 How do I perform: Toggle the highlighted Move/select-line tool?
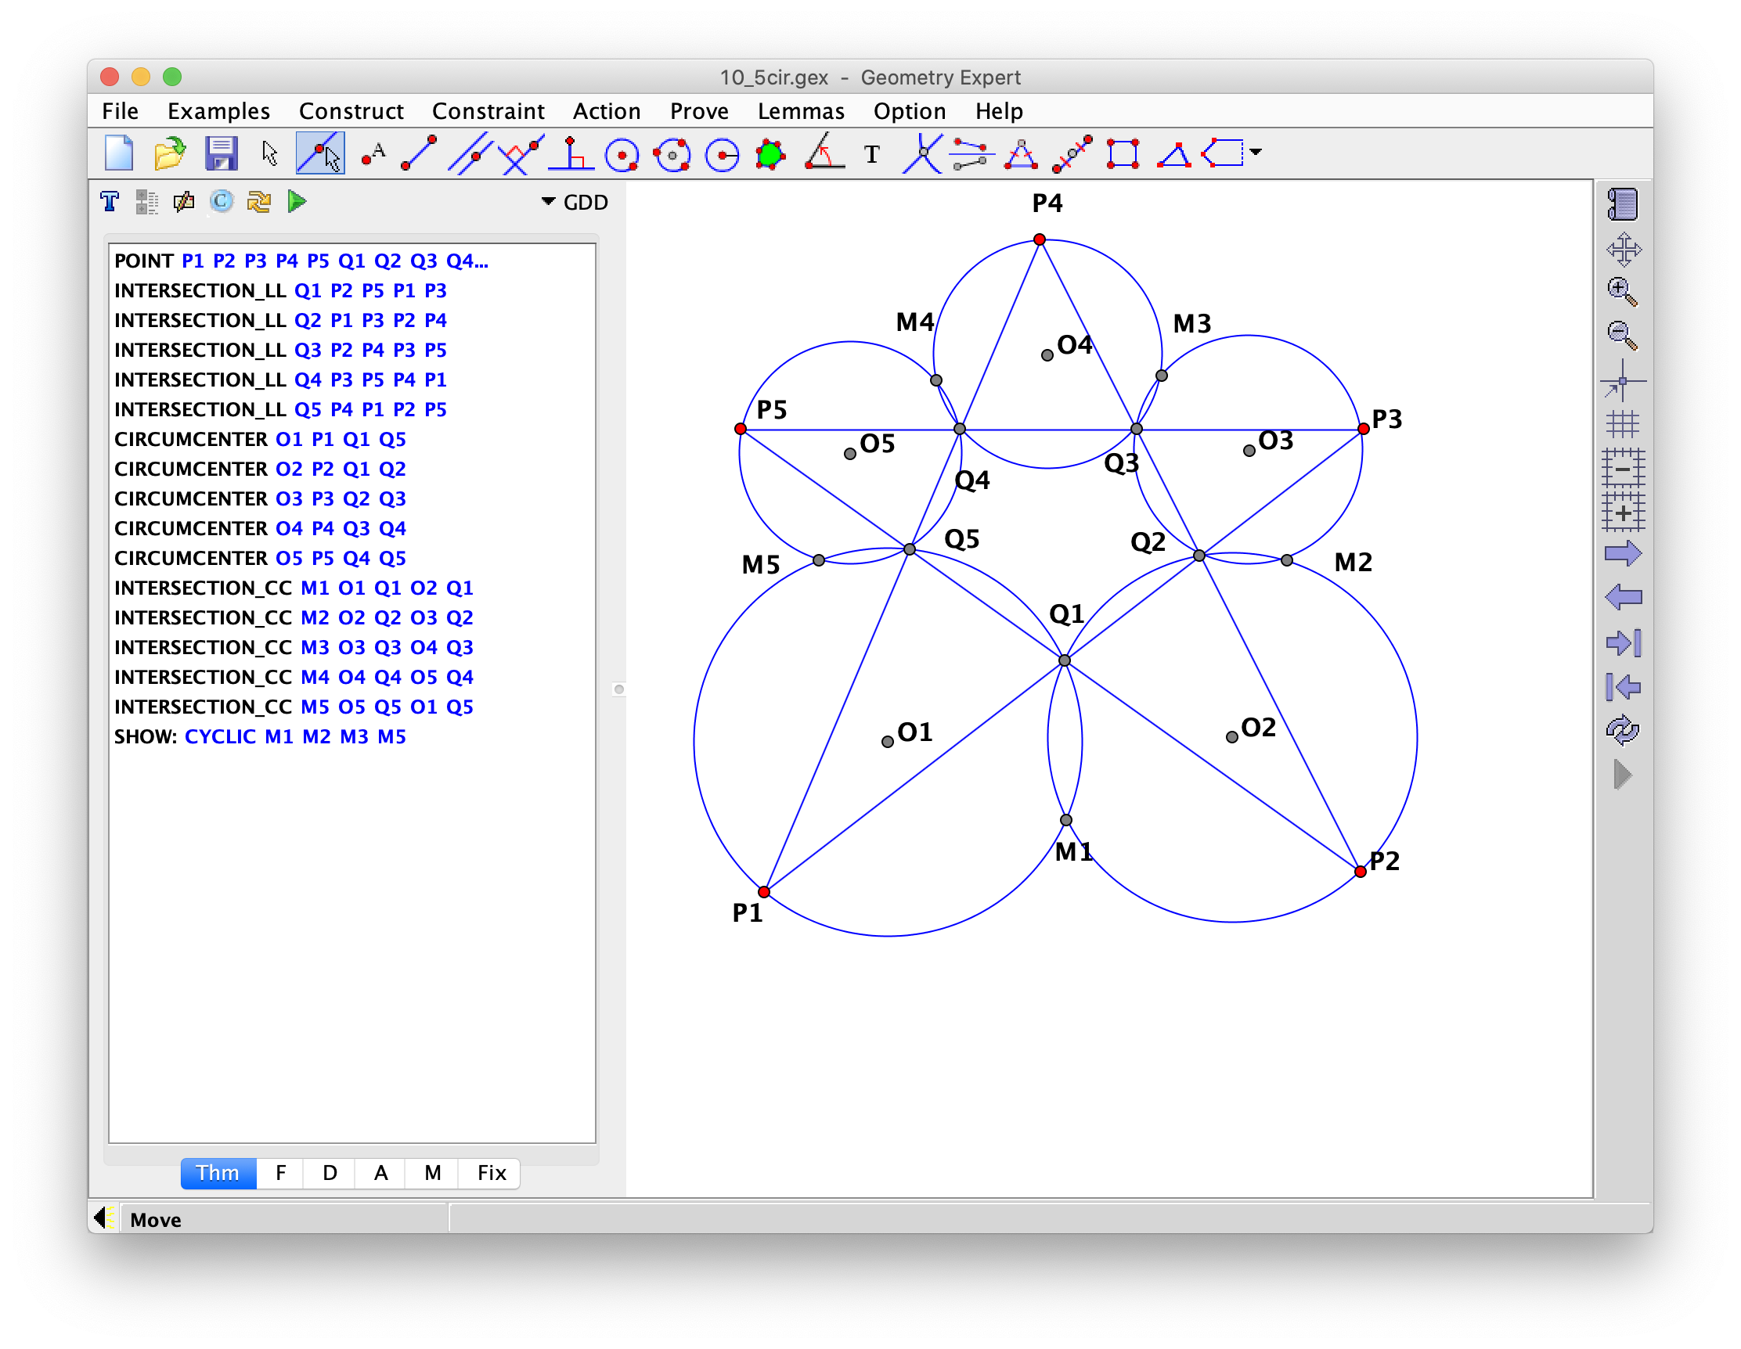[319, 153]
